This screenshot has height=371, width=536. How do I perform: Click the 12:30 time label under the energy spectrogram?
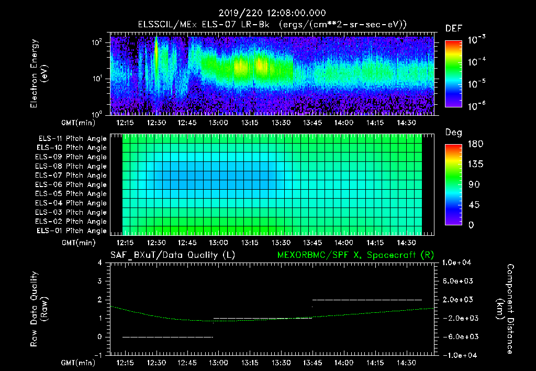156,123
